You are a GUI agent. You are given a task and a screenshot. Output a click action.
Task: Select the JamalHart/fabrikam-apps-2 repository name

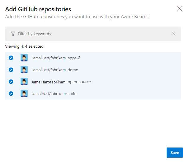(56, 58)
